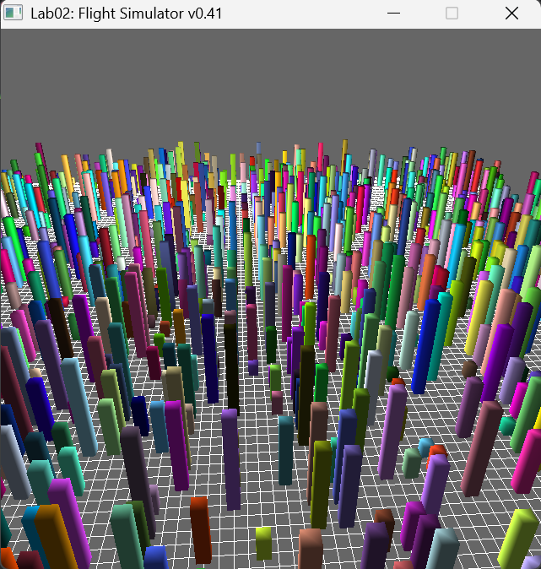The height and width of the screenshot is (569, 541).
Task: Close the Flight Simulator window
Action: [x=511, y=14]
